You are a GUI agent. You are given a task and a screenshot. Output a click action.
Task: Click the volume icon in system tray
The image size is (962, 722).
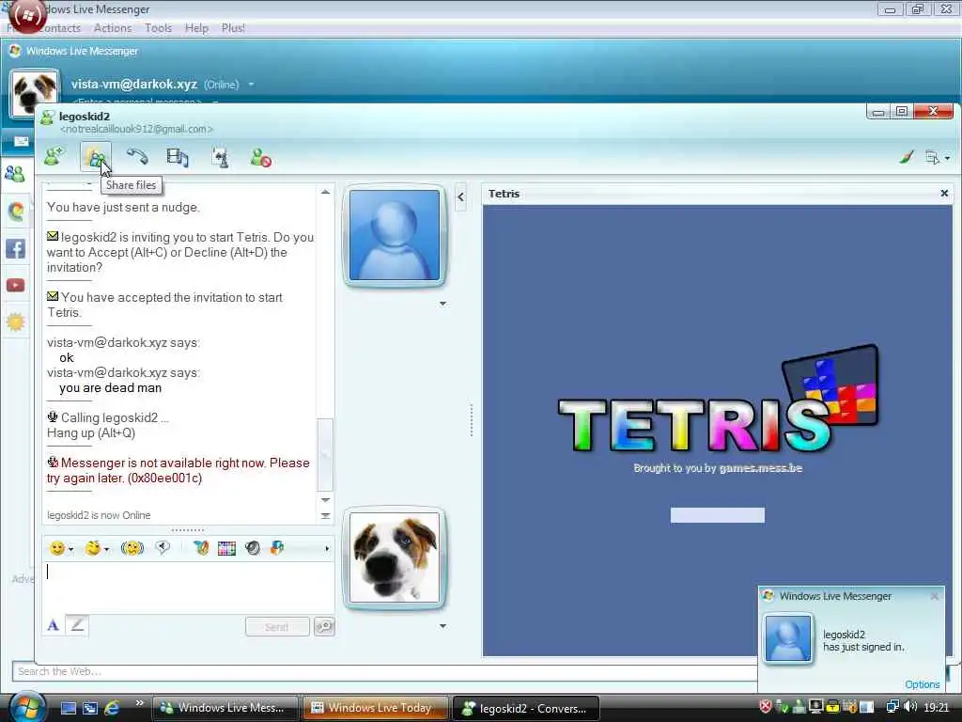(x=909, y=707)
